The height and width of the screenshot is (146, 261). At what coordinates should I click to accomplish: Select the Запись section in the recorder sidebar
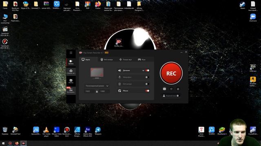(71, 62)
